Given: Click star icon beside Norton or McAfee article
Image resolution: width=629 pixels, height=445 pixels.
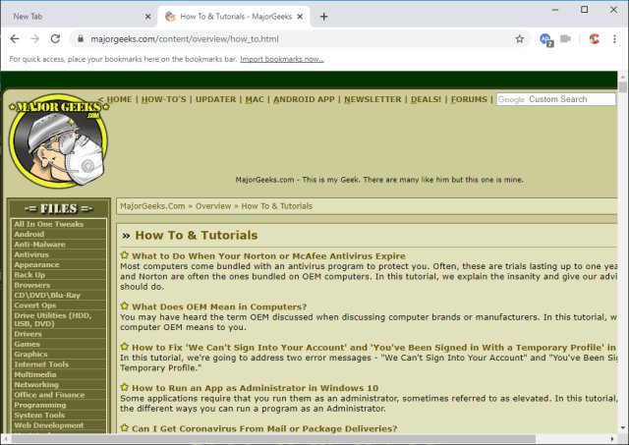Looking at the screenshot, I should pyautogui.click(x=125, y=255).
